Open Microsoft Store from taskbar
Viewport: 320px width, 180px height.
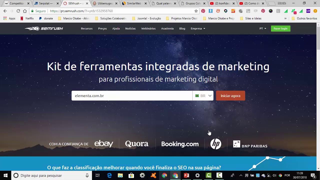coord(131,175)
